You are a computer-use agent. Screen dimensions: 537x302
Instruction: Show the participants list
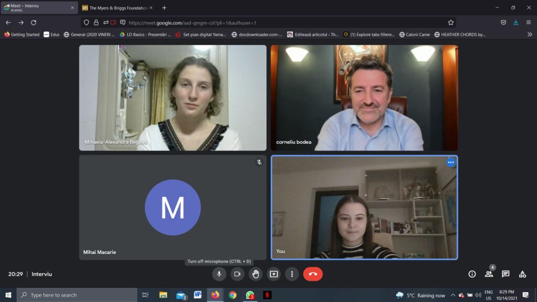tap(489, 274)
